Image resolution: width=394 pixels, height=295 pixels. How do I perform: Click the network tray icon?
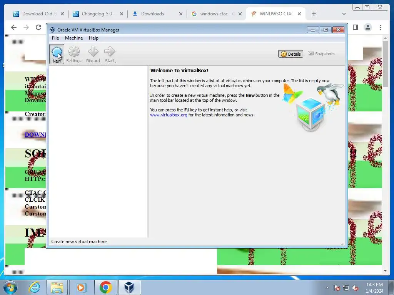[x=346, y=288]
